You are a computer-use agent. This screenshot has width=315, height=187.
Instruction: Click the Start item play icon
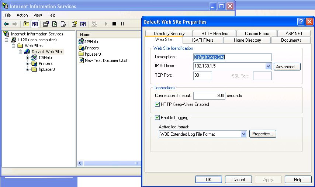tap(106, 24)
